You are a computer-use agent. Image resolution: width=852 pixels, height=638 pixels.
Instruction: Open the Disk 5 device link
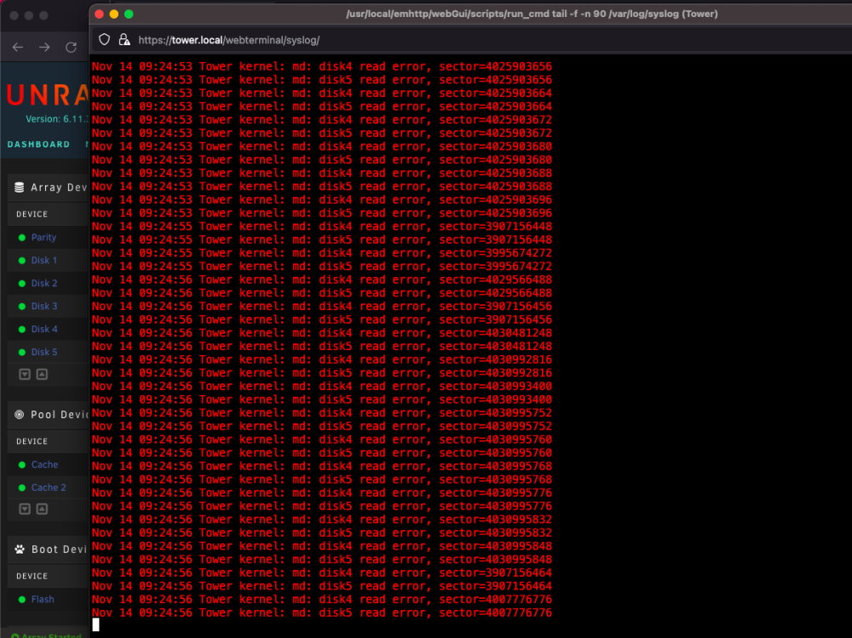click(x=44, y=352)
